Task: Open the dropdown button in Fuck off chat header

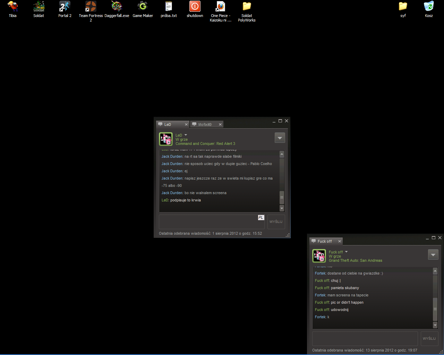Action: tap(433, 255)
